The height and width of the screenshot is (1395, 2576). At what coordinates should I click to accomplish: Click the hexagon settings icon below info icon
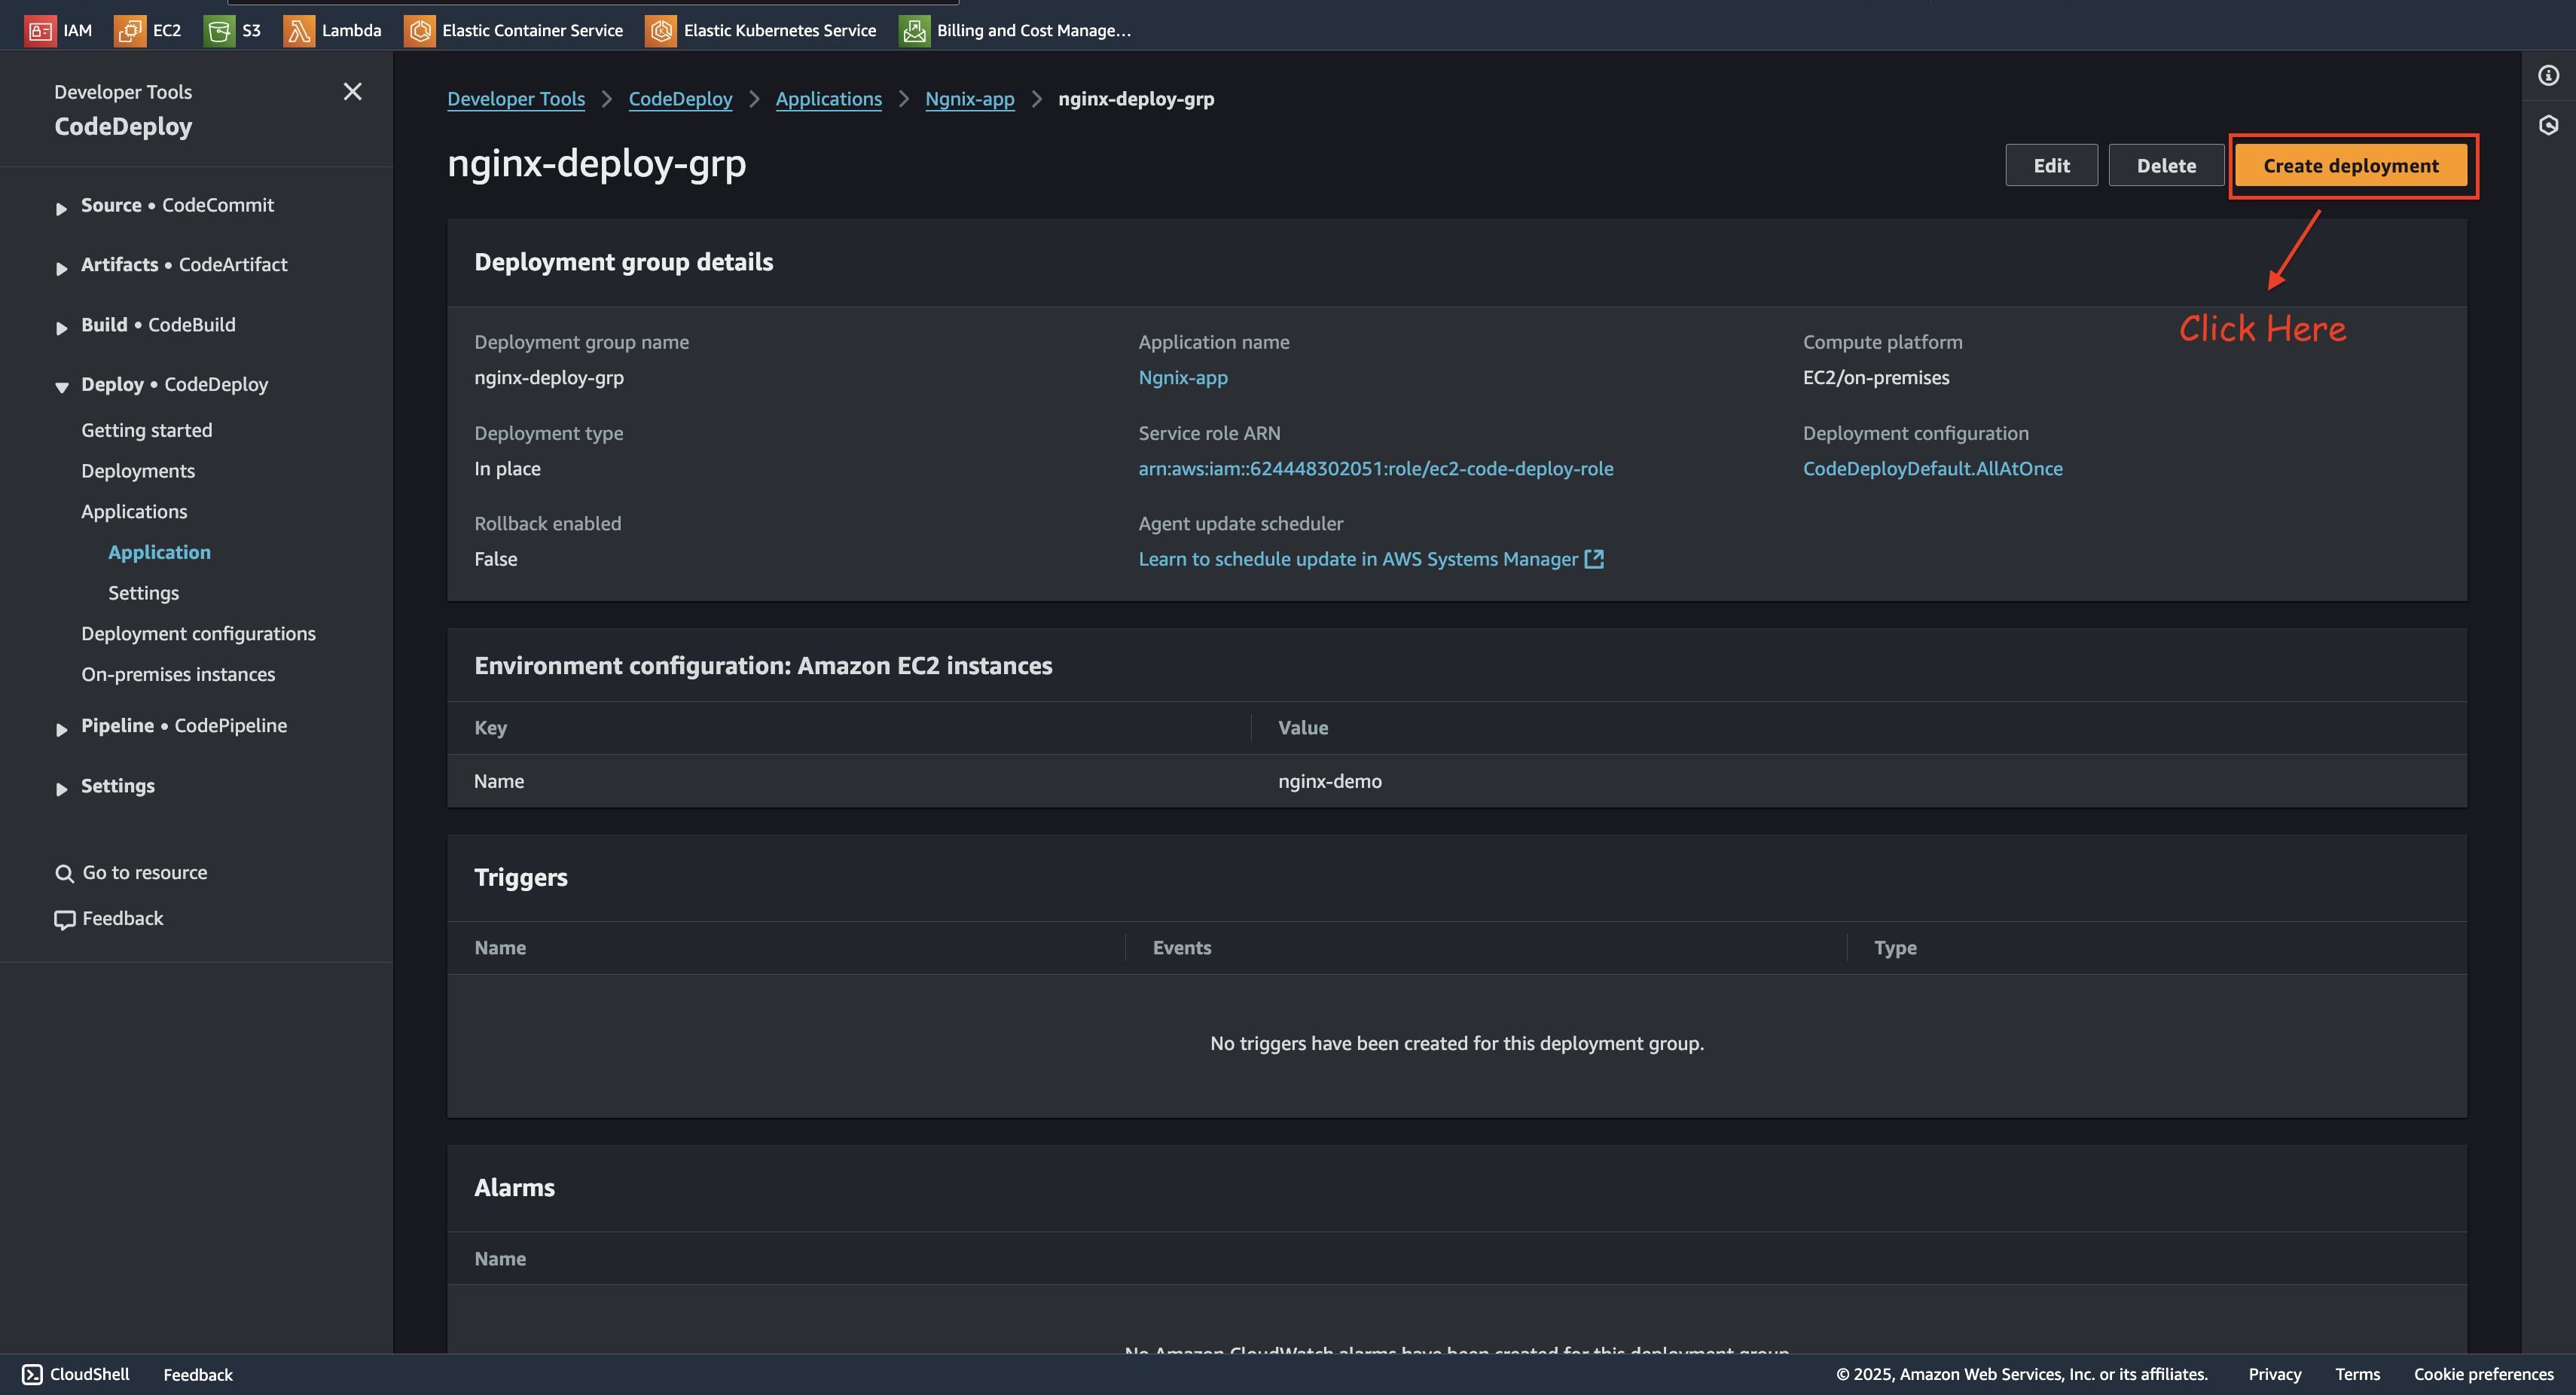[2548, 125]
